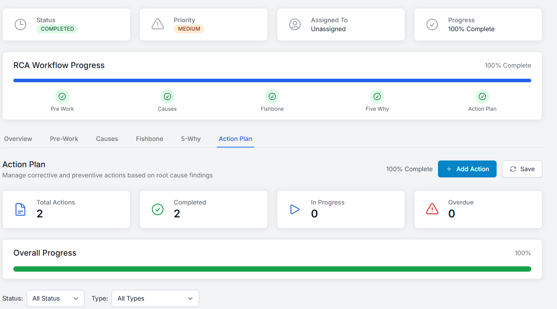Switch to the Overview tab

coord(18,139)
